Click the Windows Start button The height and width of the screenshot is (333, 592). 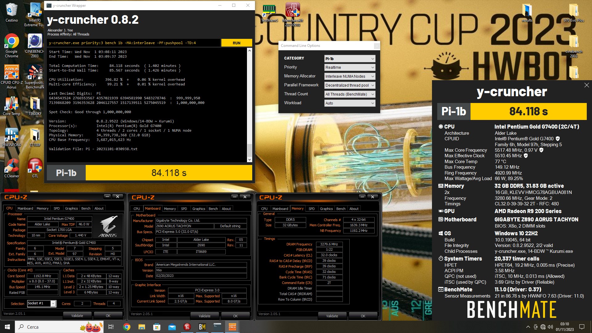coord(7,327)
